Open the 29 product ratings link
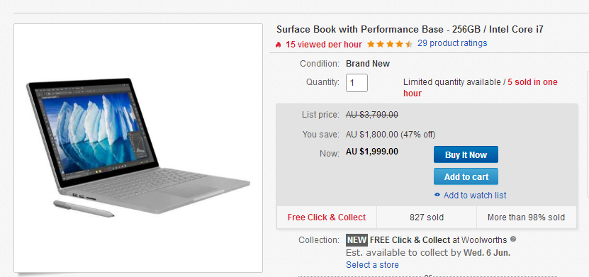Image resolution: width=589 pixels, height=277 pixels. [452, 43]
